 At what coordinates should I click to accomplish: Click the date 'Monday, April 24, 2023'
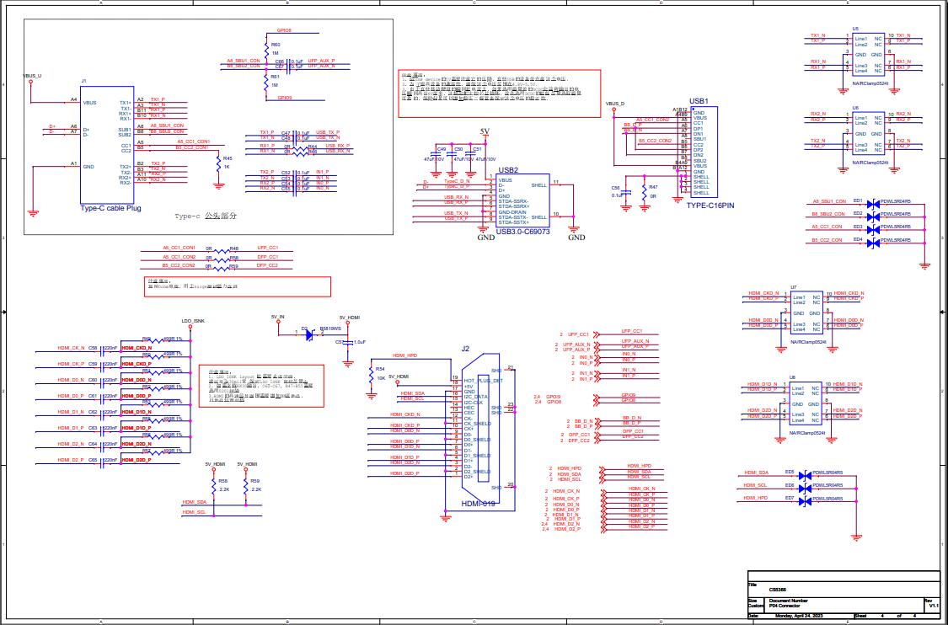[799, 616]
